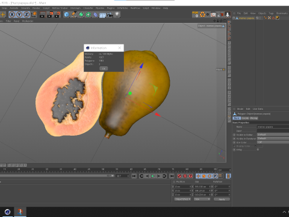
Task: Open the Use Color dropdown
Action: tap(273, 142)
